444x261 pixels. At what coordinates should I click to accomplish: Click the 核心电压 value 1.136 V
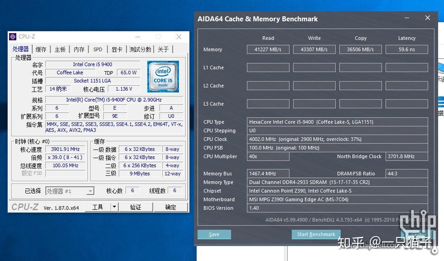[124, 89]
